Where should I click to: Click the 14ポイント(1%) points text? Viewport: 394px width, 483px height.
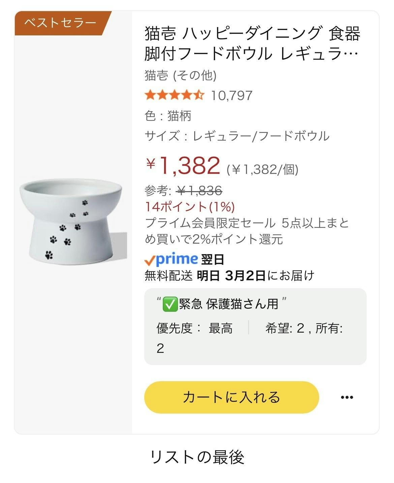point(190,207)
